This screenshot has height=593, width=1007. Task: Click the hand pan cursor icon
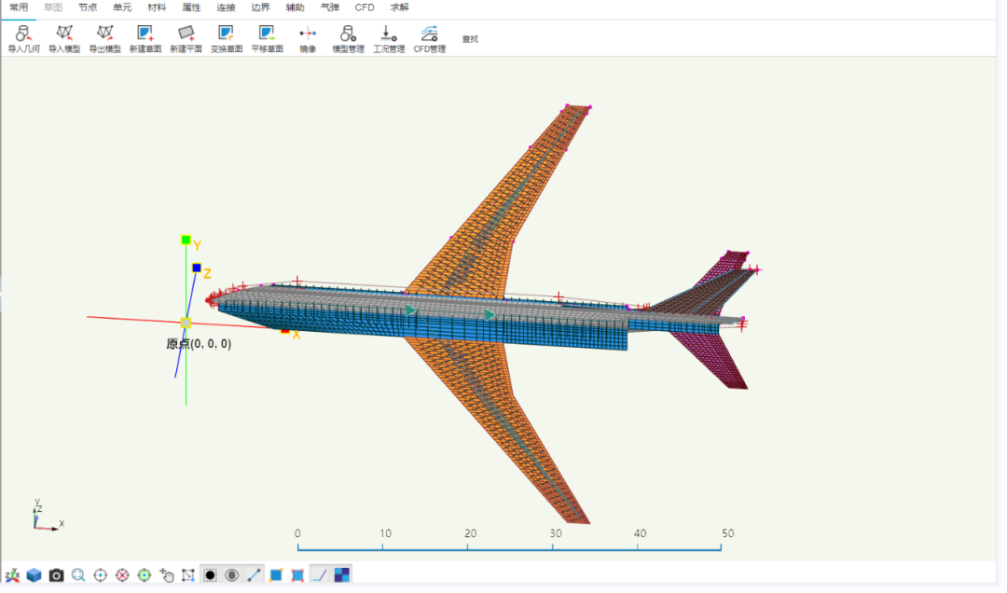166,575
